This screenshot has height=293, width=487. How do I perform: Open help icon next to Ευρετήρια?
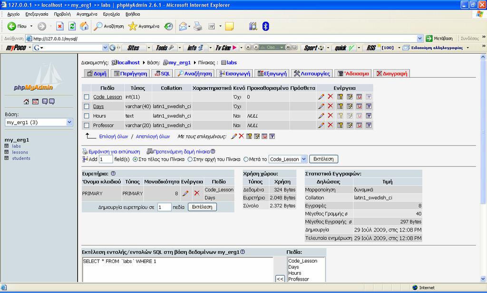pos(113,174)
